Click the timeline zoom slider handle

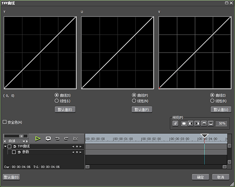[x=21, y=136]
